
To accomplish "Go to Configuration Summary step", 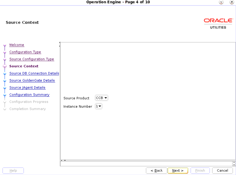I will (x=29, y=95).
